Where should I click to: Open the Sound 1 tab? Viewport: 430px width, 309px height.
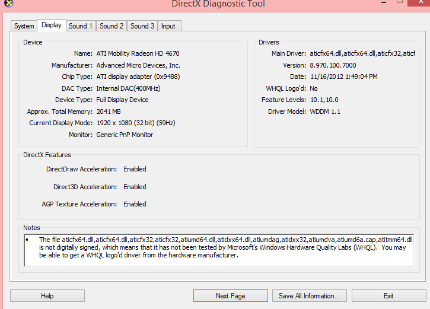point(81,26)
